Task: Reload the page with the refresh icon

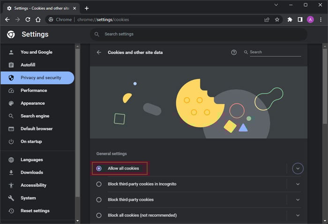Action: tap(28, 20)
